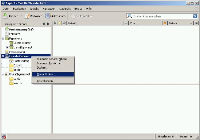This screenshot has width=200, height=140.
Task: Collapse the Papierkorb tree node
Action: tap(3, 38)
